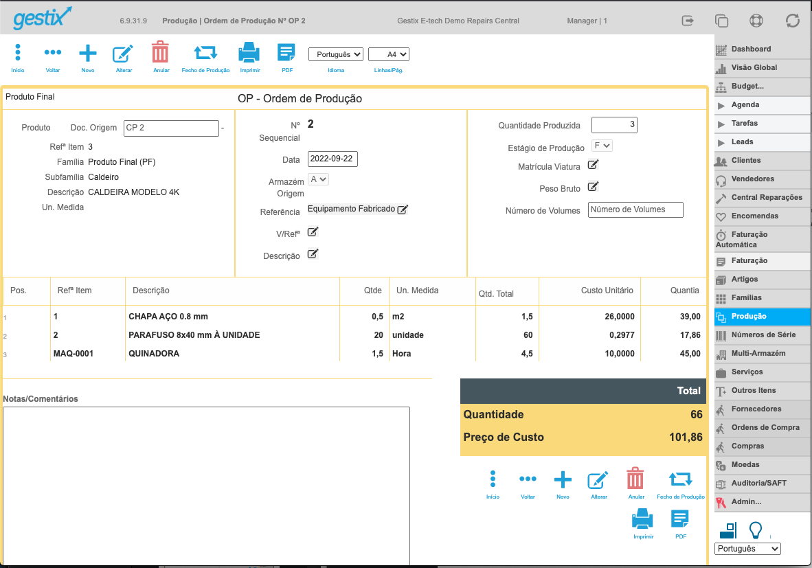Click the bottom PDF icon

click(x=680, y=519)
